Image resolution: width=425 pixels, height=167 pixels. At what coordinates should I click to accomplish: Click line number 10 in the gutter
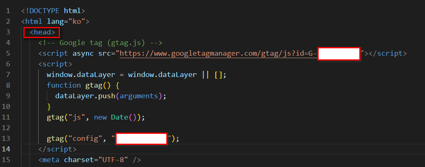click(x=6, y=107)
